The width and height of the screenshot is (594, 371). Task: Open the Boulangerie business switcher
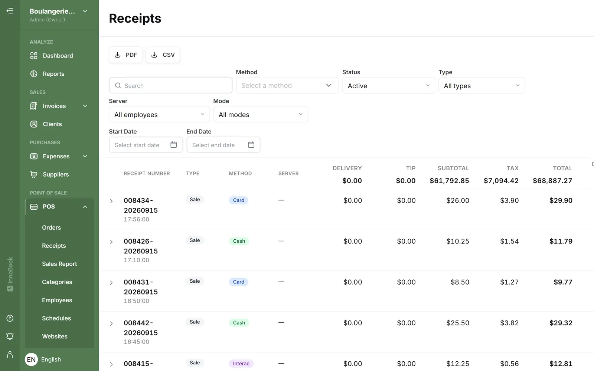[x=59, y=15]
